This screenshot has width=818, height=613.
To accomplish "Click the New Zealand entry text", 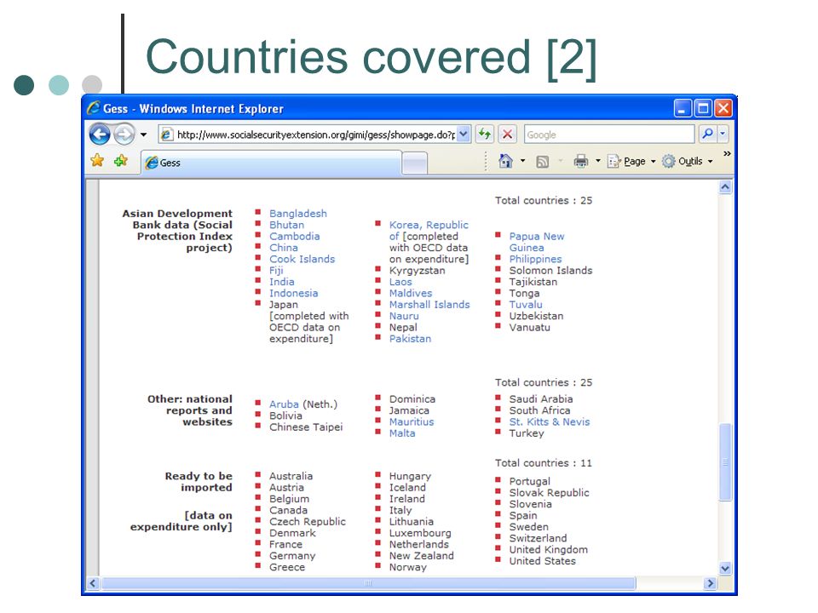I will pos(421,556).
